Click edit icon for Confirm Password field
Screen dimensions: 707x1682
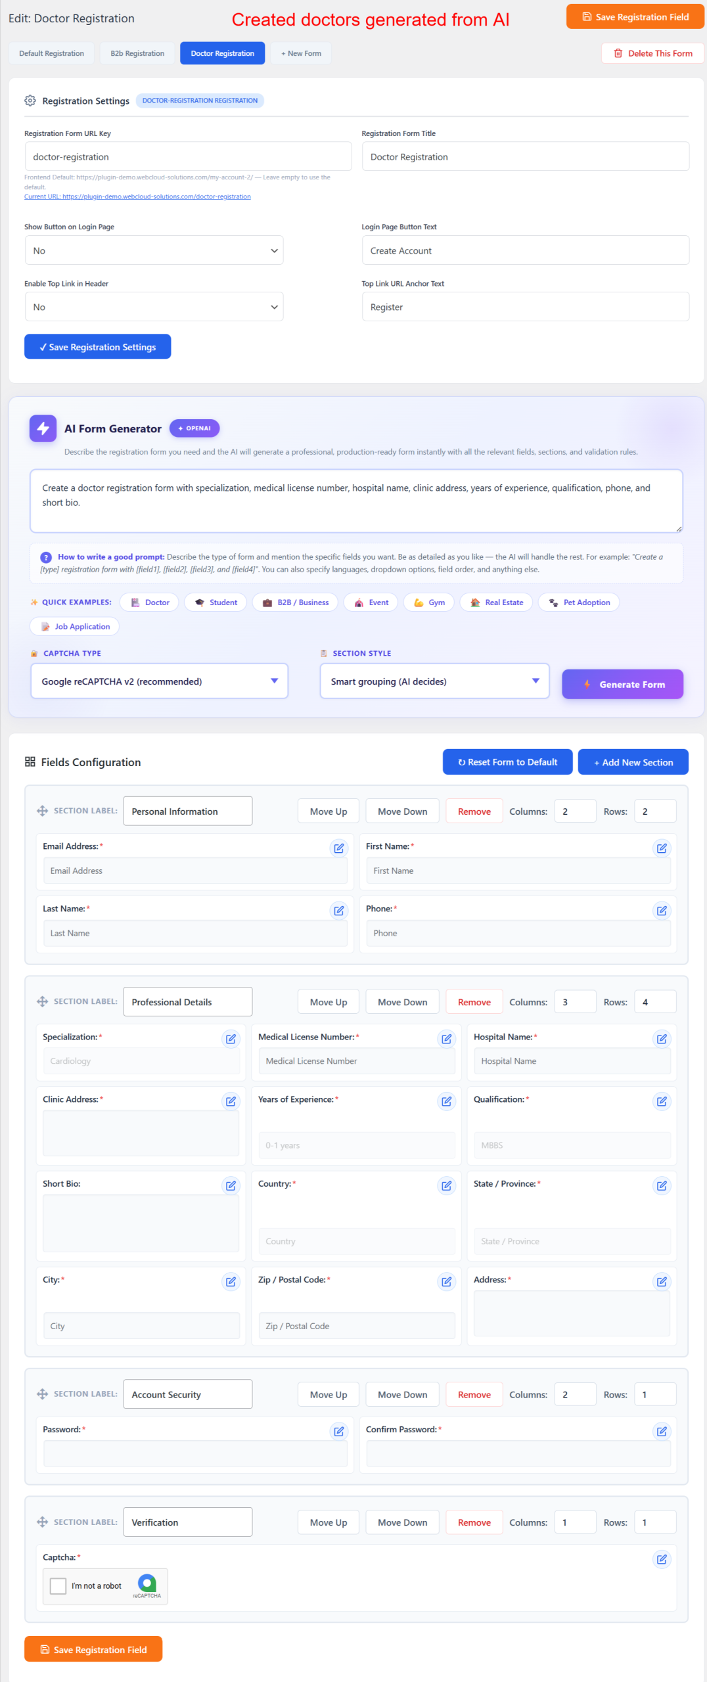pyautogui.click(x=662, y=1432)
